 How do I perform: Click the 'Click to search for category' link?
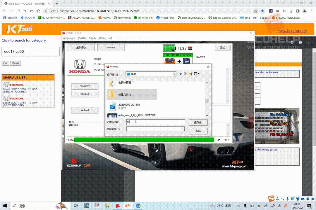click(24, 40)
